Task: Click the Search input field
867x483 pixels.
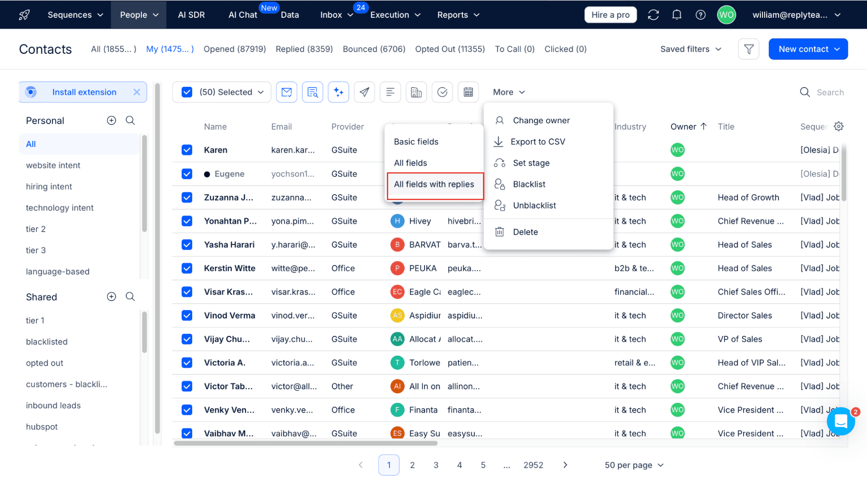Action: click(x=830, y=92)
